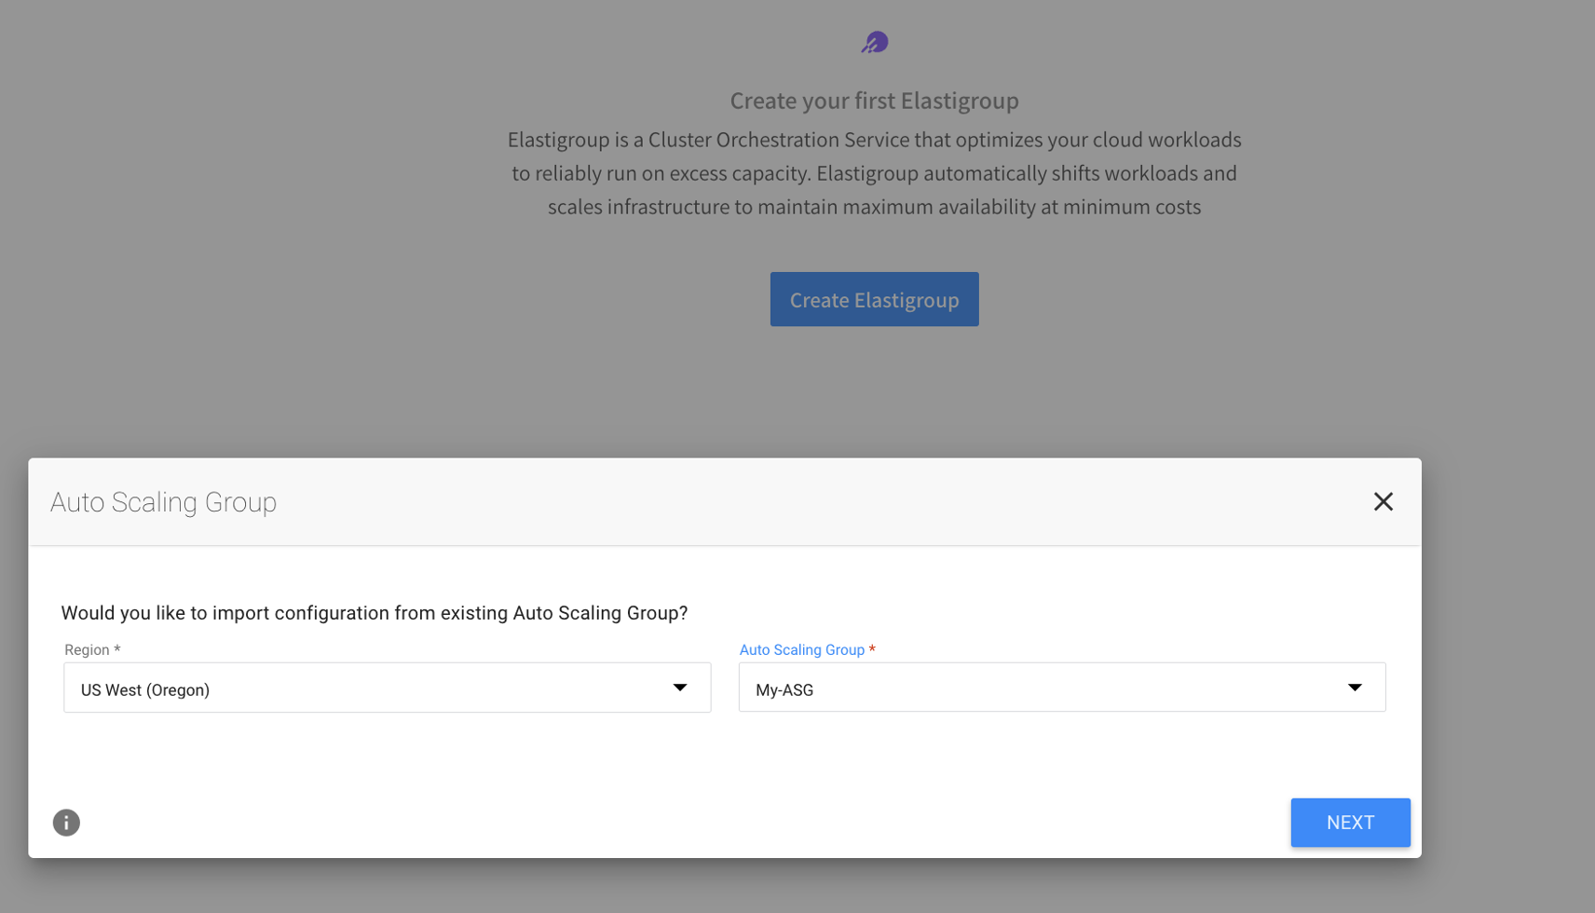Viewport: 1595px width, 913px height.
Task: Expand the Auto Scaling Group dropdown arrow
Action: pyautogui.click(x=1355, y=688)
